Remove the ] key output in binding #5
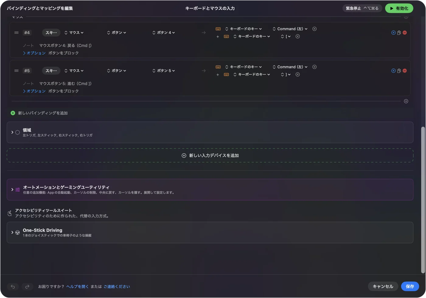The image size is (426, 298). 298,74
